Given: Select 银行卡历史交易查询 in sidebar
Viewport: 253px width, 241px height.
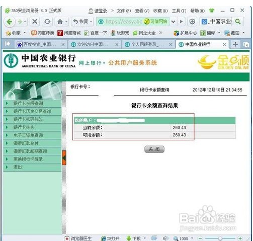Looking at the screenshot, I should tap(32, 111).
